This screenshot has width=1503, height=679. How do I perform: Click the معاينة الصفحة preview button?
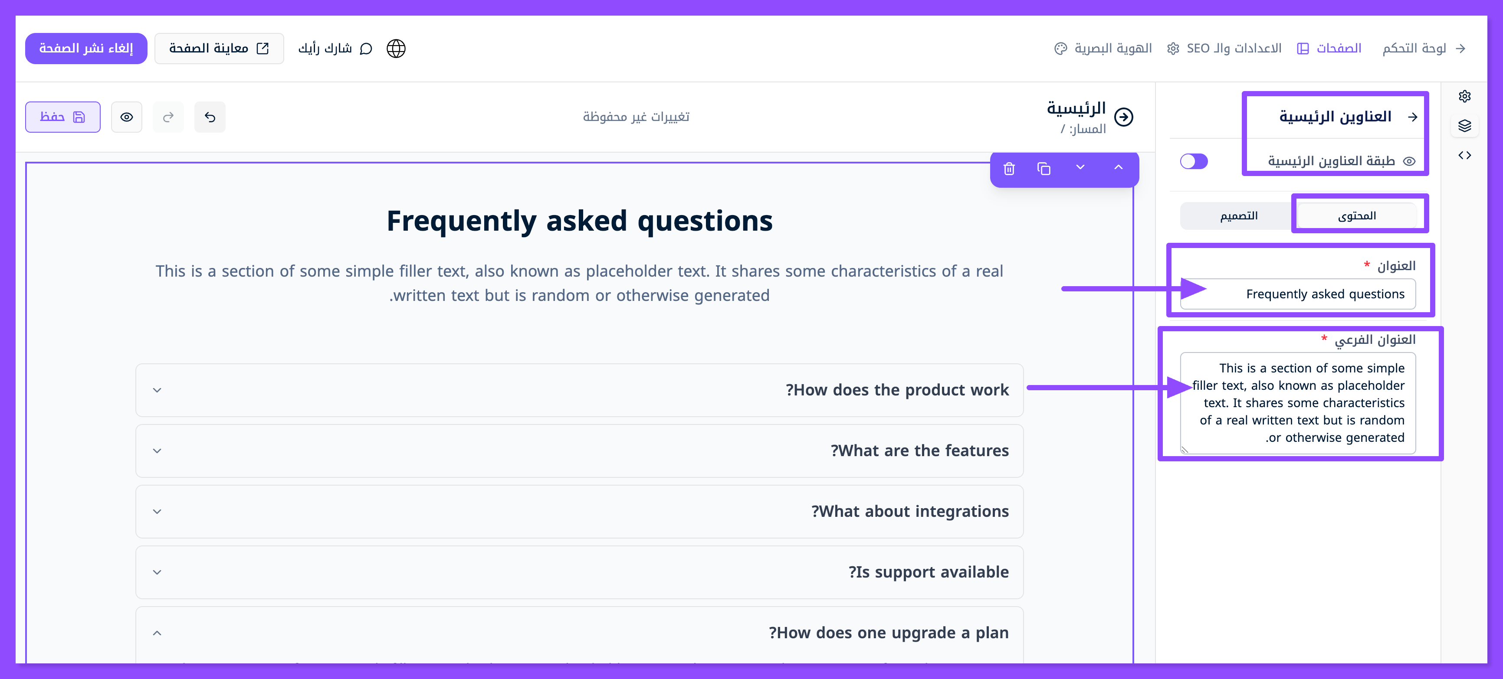click(x=219, y=49)
